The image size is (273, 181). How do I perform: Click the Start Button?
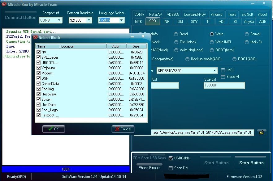pyautogui.click(x=216, y=163)
